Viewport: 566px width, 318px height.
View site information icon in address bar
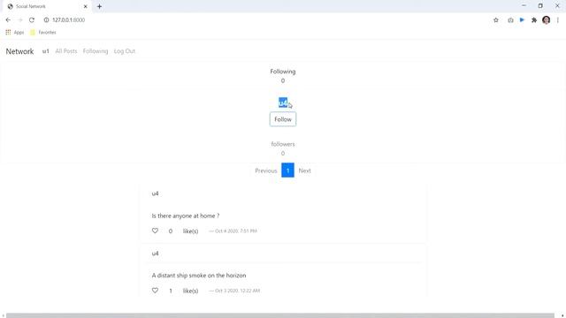coord(46,20)
